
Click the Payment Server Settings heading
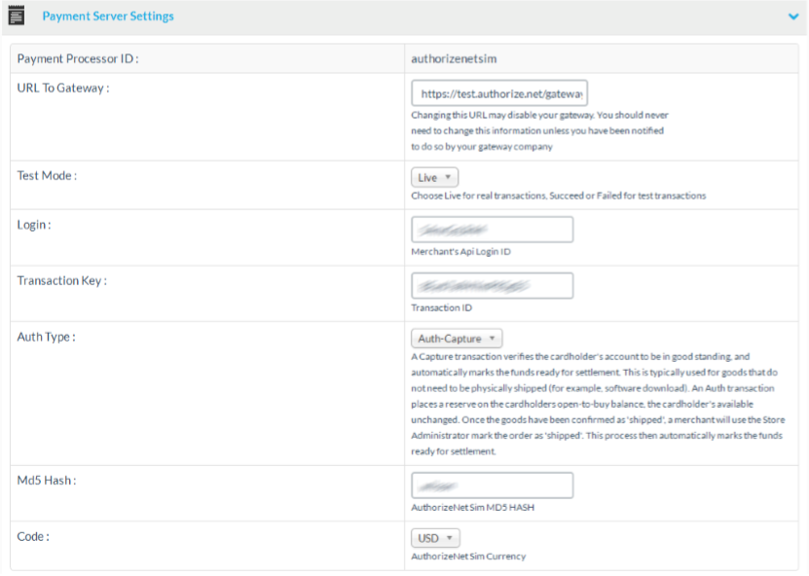click(x=108, y=17)
